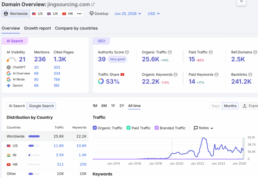Select the 1Y time range
This screenshot has width=258, height=178.
click(113, 106)
